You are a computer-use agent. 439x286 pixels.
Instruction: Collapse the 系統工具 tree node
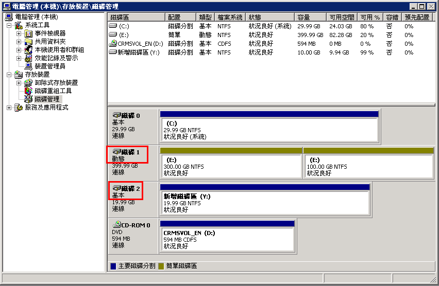click(9, 26)
